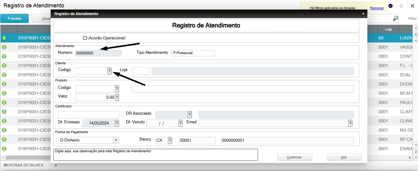Enable the Acordo Operacional checkbox

85,38
